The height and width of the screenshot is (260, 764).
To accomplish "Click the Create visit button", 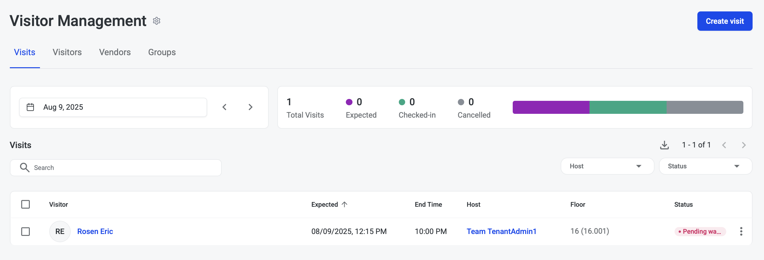I will [725, 21].
